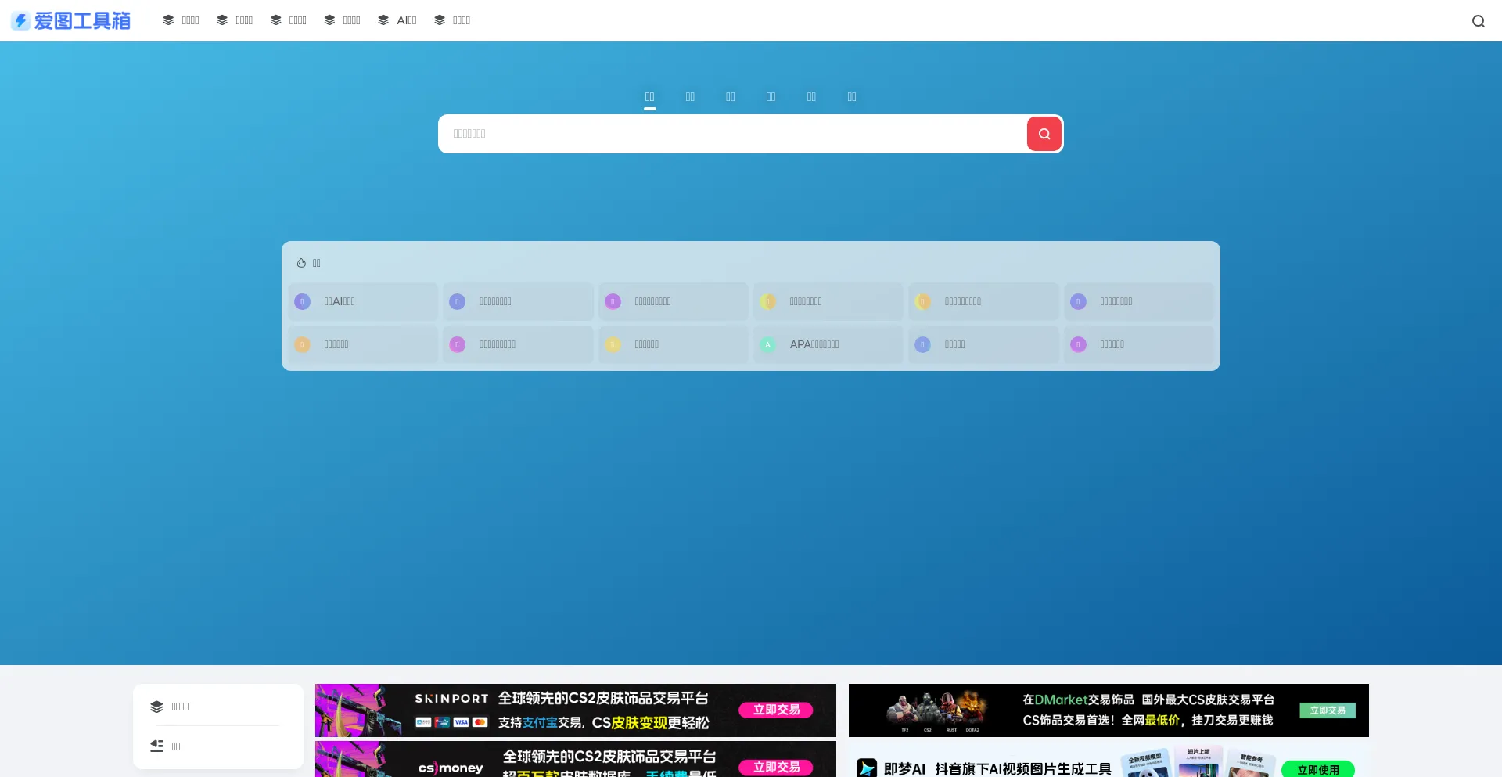The width and height of the screenshot is (1502, 777).
Task: Click the magnifier icon in the top-right header
Action: pos(1478,21)
